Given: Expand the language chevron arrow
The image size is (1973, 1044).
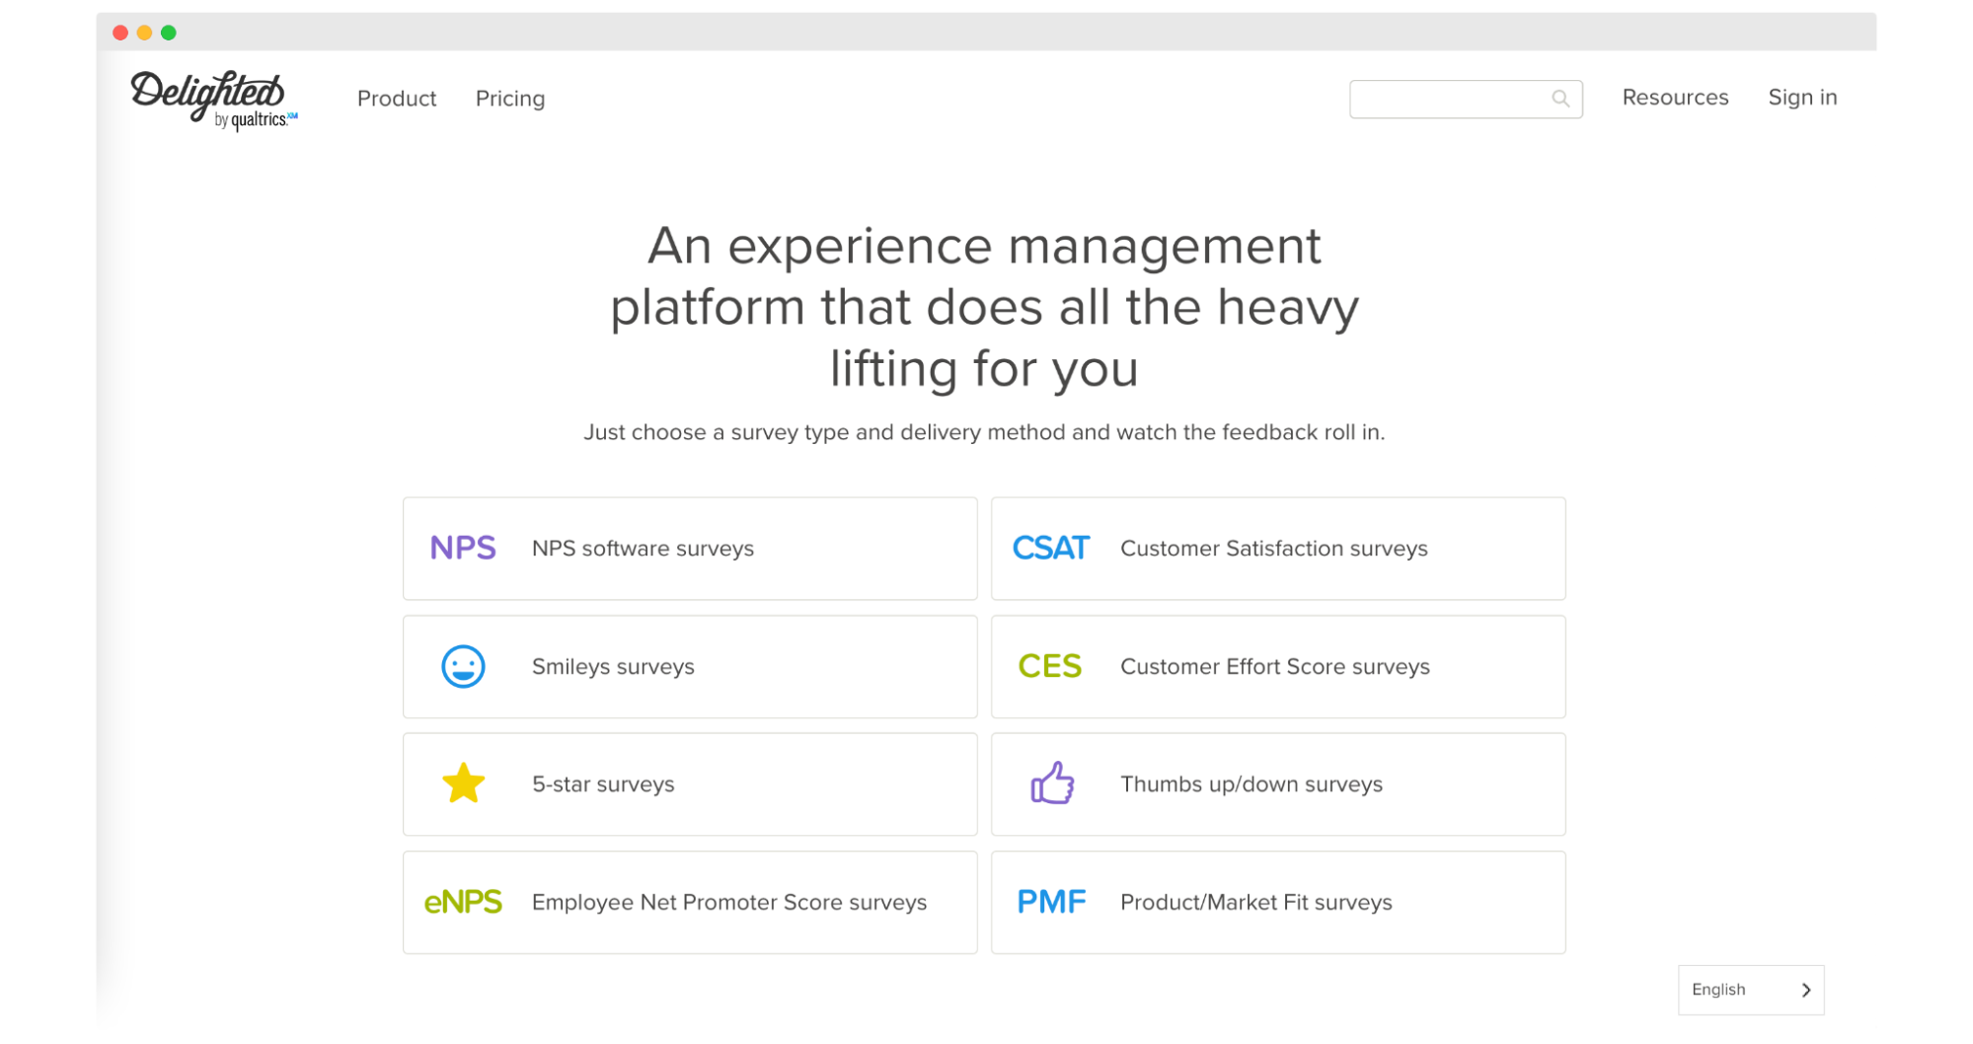Looking at the screenshot, I should point(1806,990).
